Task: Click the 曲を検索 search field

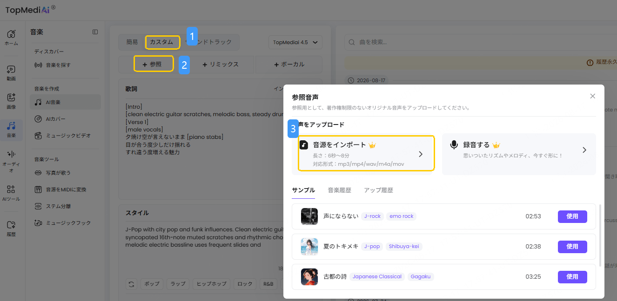Action: 481,42
